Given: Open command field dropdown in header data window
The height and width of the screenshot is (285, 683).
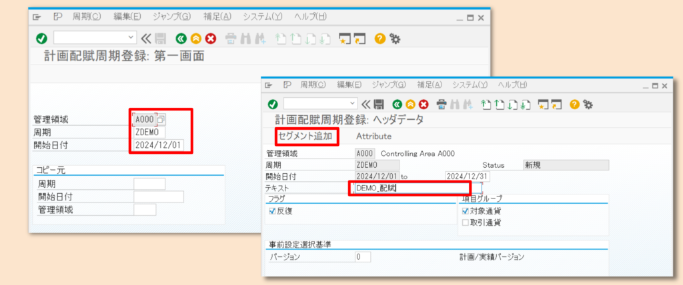Looking at the screenshot, I should pos(352,104).
